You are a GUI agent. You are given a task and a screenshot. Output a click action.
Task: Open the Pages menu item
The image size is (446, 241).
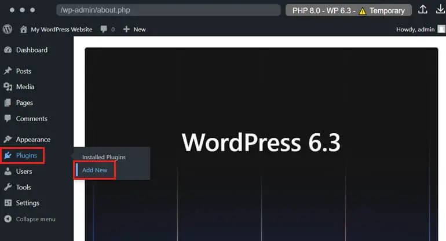coord(24,103)
